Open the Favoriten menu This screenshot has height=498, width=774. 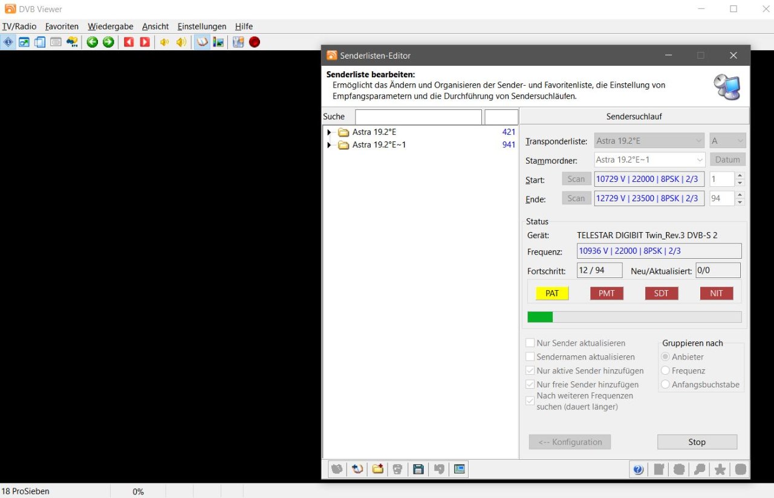62,27
